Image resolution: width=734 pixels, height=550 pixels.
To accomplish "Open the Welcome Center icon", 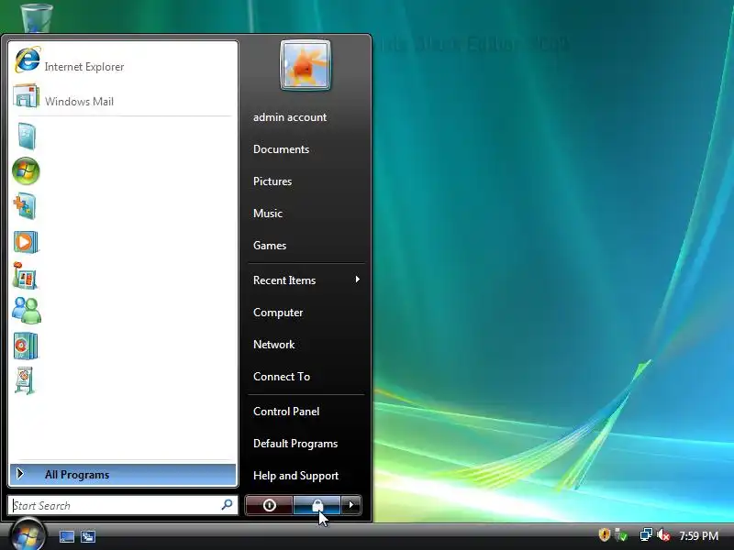I will [x=26, y=136].
